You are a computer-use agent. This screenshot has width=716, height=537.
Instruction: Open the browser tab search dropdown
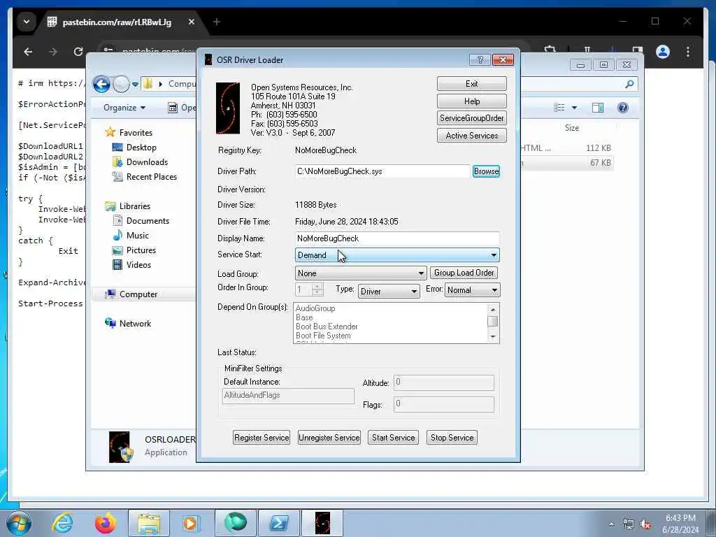[x=27, y=22]
